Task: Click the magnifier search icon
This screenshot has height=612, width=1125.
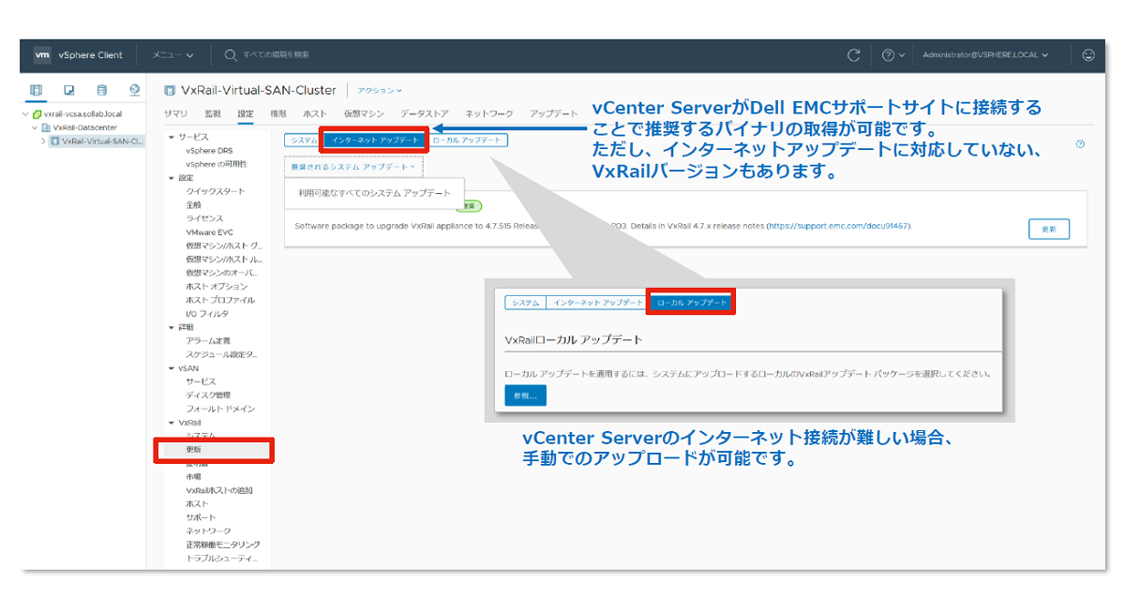Action: pos(231,55)
